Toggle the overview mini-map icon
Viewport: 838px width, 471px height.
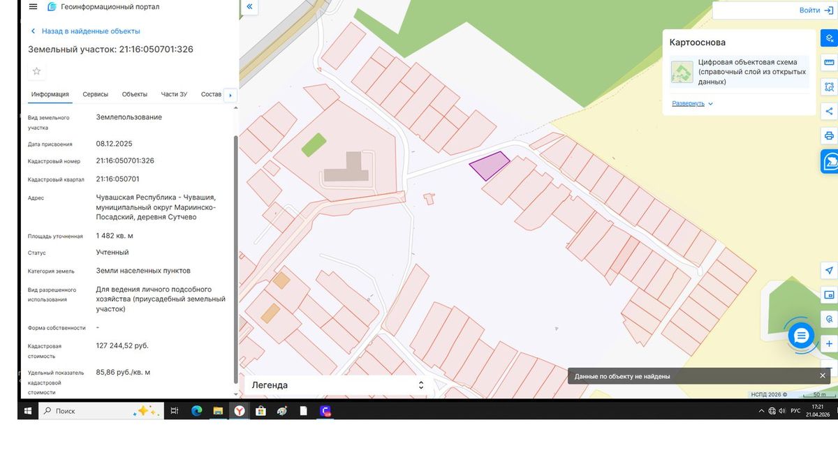click(830, 294)
